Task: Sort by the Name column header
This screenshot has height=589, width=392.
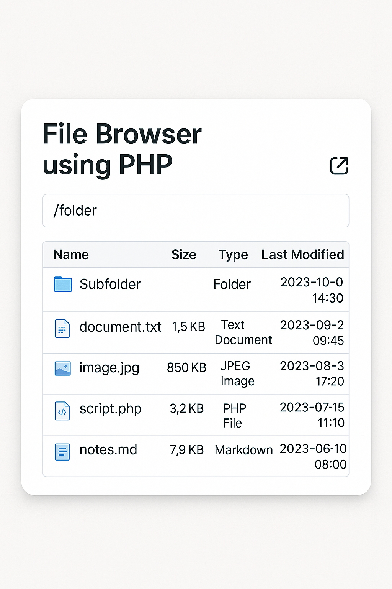Action: [x=71, y=255]
